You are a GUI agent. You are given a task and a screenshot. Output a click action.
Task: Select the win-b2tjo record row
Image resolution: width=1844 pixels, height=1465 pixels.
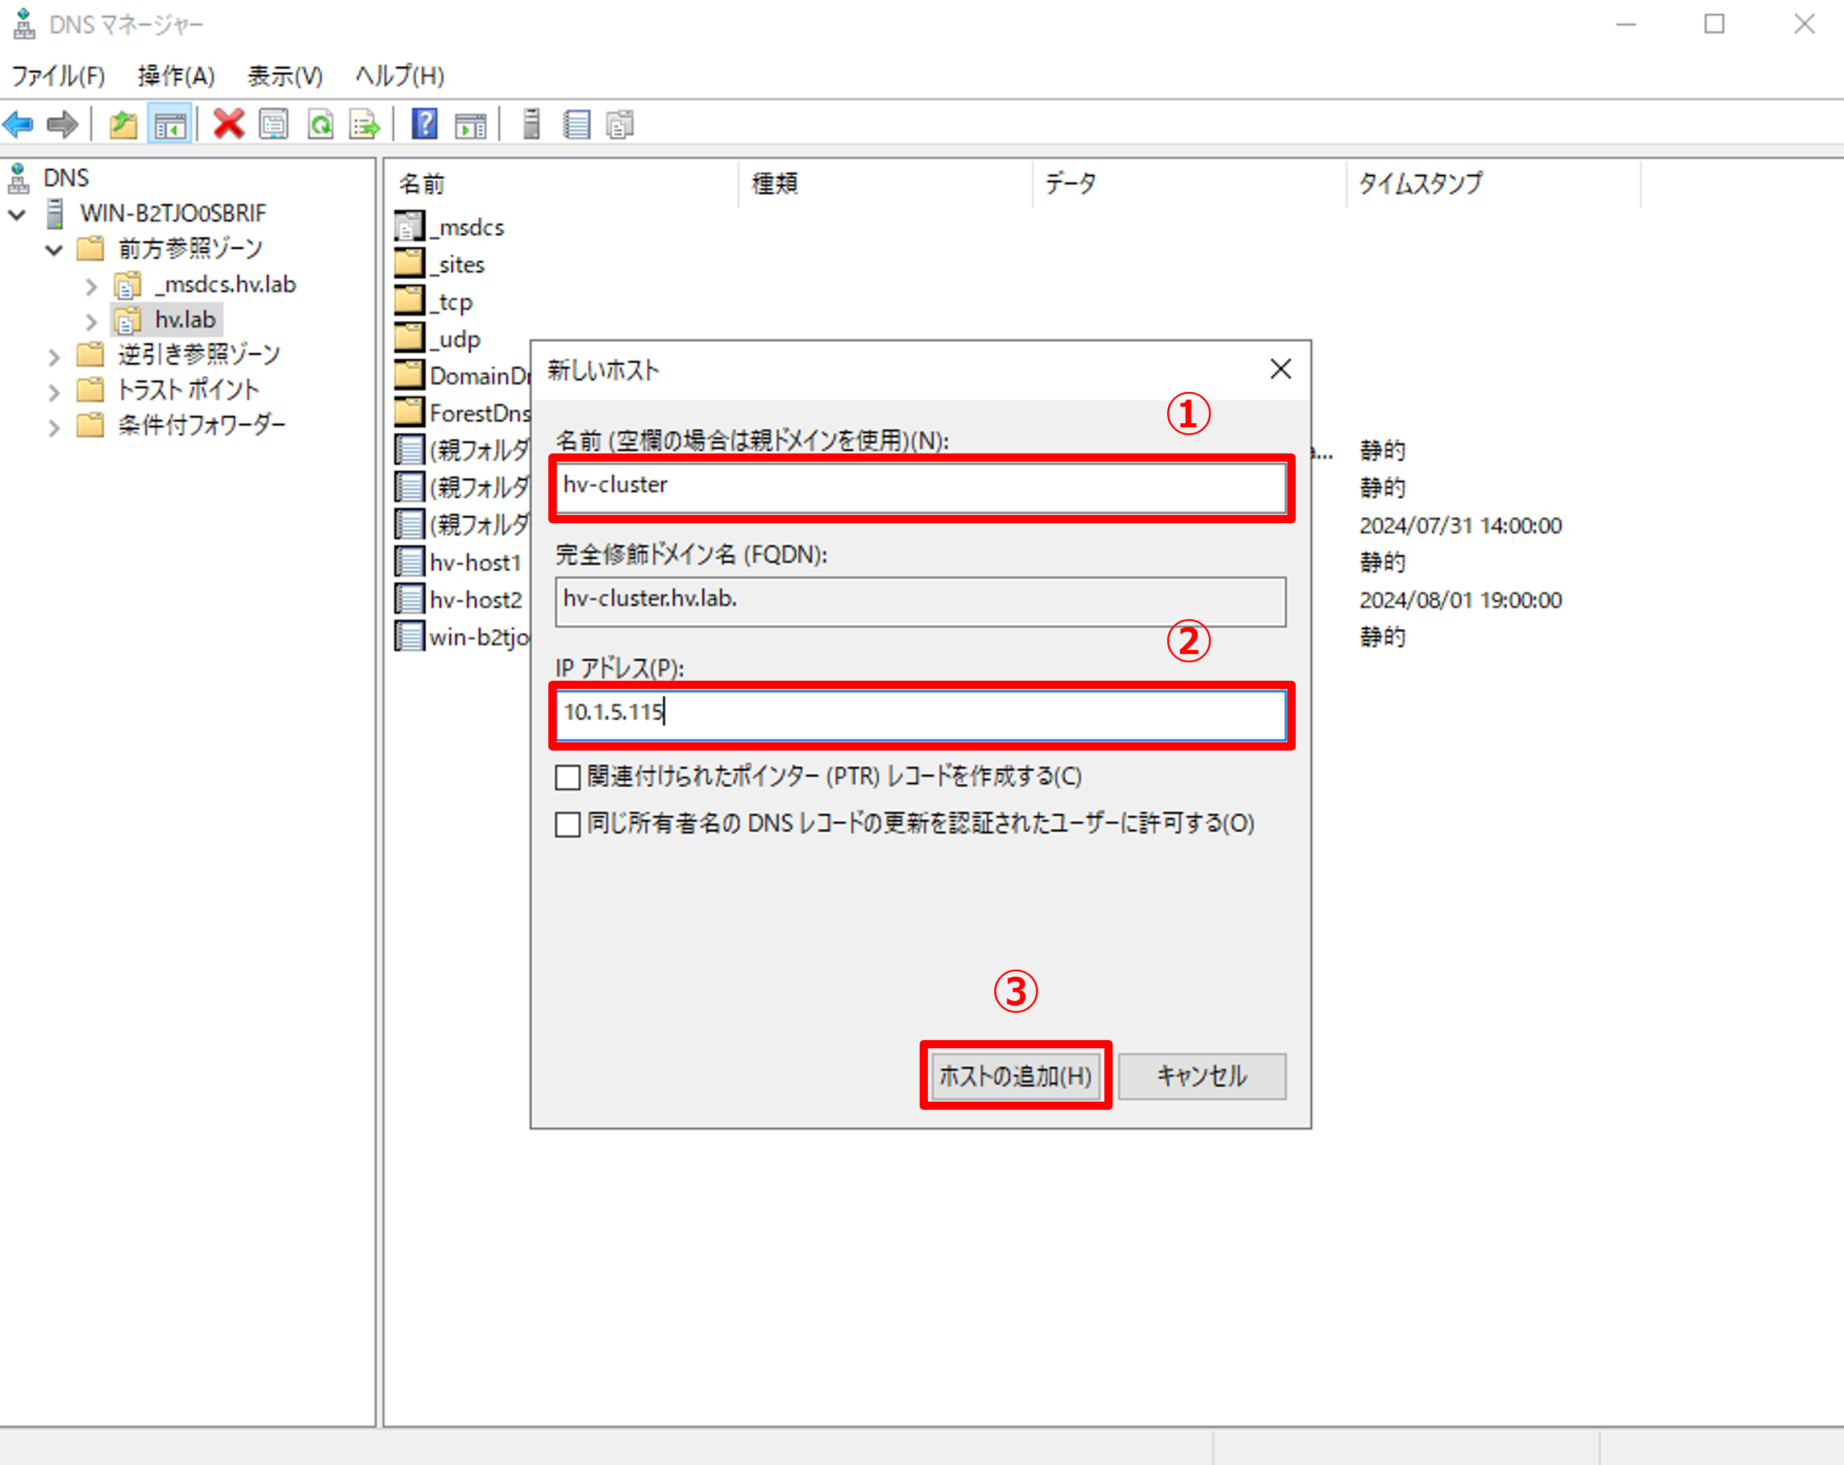tap(462, 637)
